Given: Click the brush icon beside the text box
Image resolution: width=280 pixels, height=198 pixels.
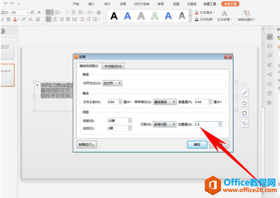Looking at the screenshot, I should [244, 93].
